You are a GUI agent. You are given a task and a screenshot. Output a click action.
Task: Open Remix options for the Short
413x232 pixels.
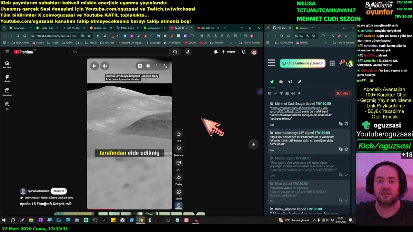pyautogui.click(x=179, y=192)
